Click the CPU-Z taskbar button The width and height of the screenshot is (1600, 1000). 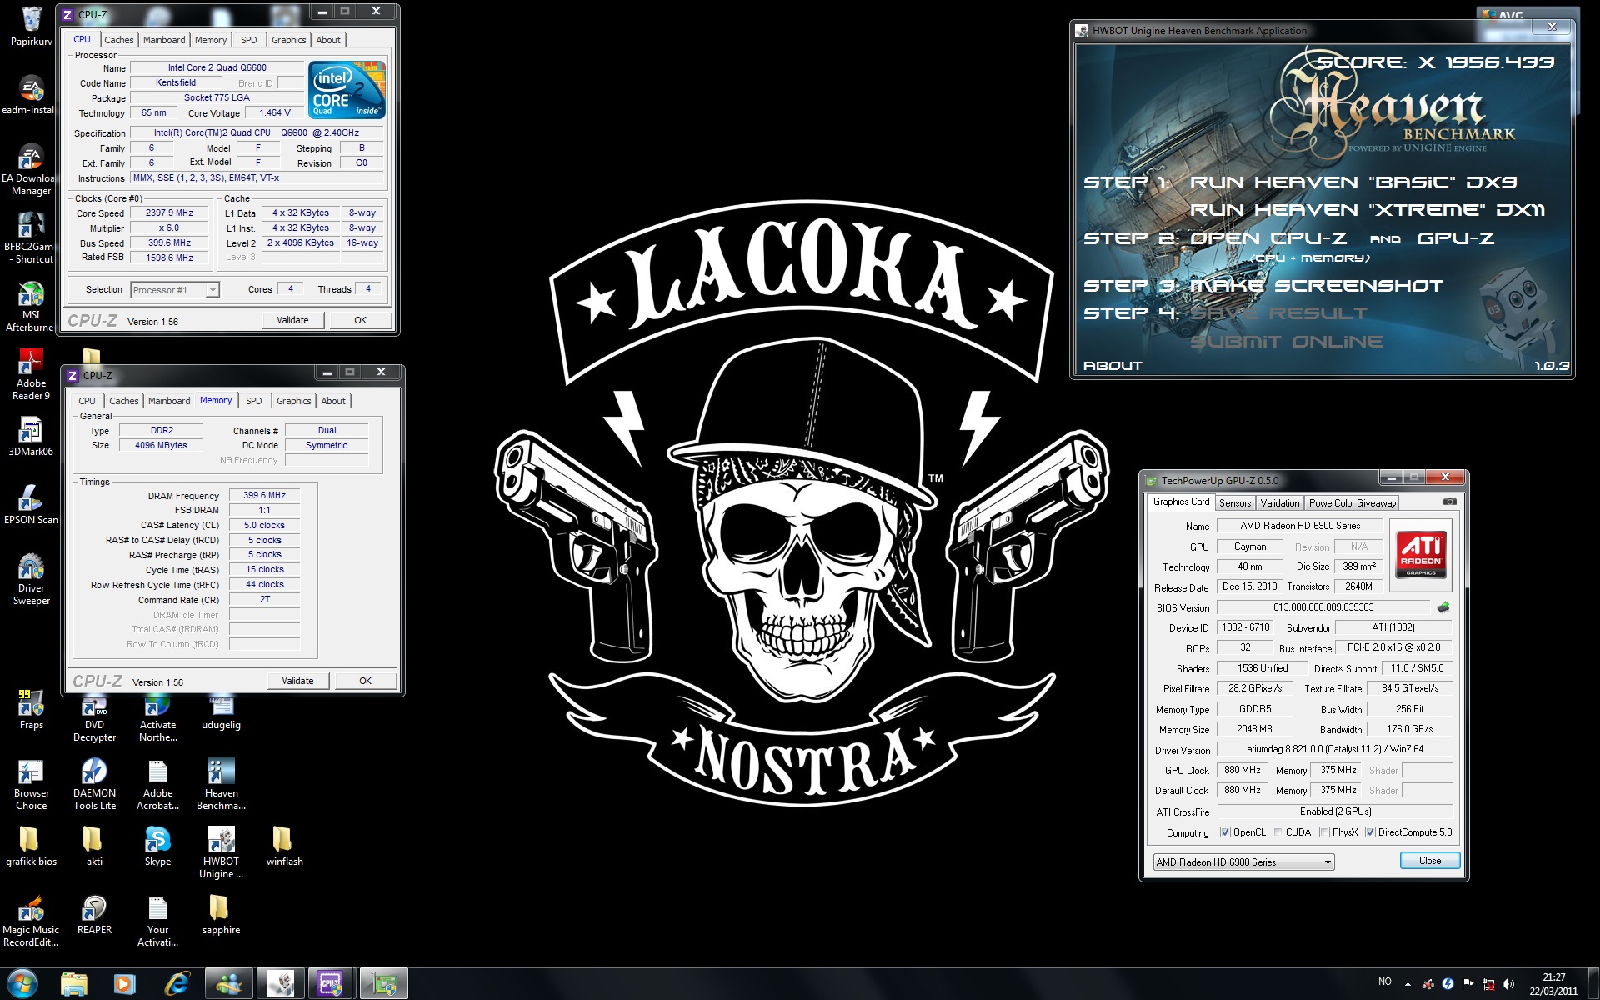coord(331,984)
